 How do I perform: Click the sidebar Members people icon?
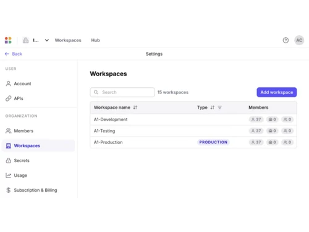click(9, 131)
